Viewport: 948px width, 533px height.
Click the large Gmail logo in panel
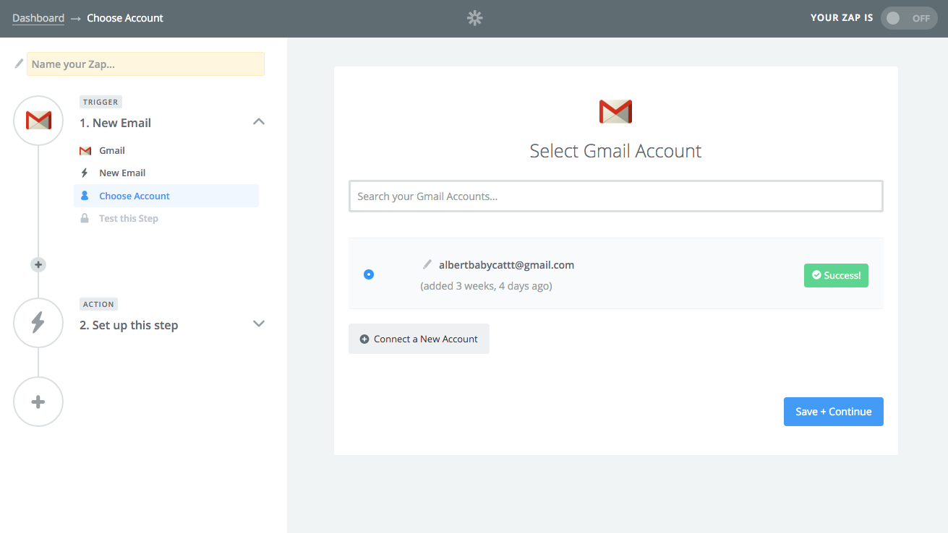click(x=615, y=112)
